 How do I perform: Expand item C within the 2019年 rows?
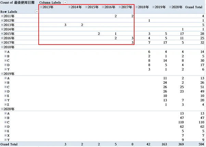(x=5, y=87)
